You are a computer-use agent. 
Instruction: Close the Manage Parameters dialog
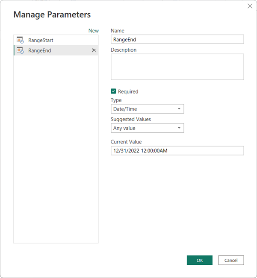250,6
